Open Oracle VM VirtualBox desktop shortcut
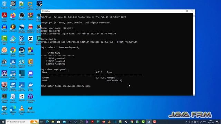The image size is (221, 124). (x=22, y=40)
